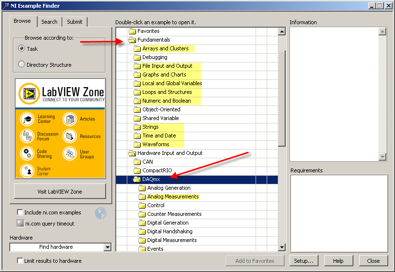The image size is (395, 272).
Task: Click the Loops and Structures folder icon
Action: (x=137, y=92)
